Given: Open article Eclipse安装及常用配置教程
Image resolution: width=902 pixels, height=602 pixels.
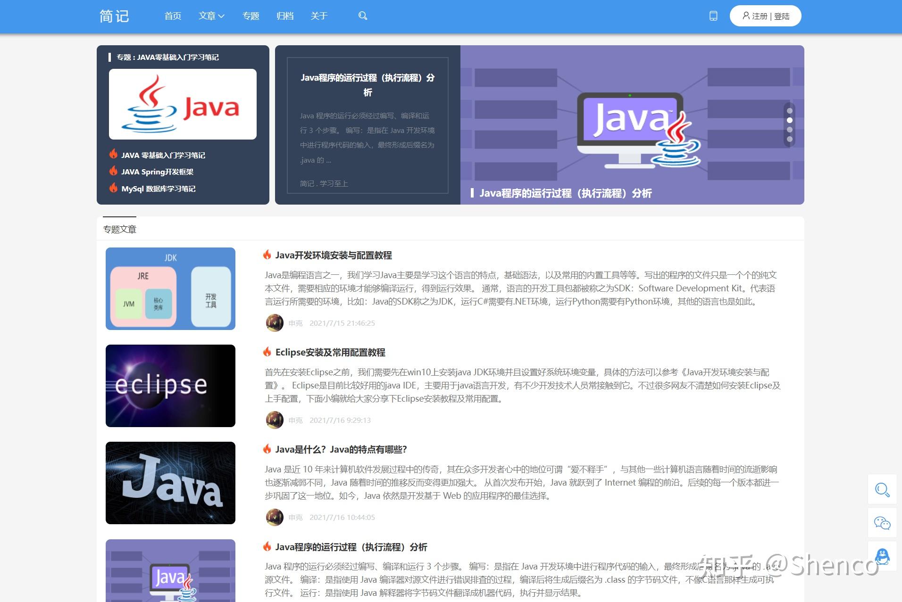Looking at the screenshot, I should coord(330,353).
